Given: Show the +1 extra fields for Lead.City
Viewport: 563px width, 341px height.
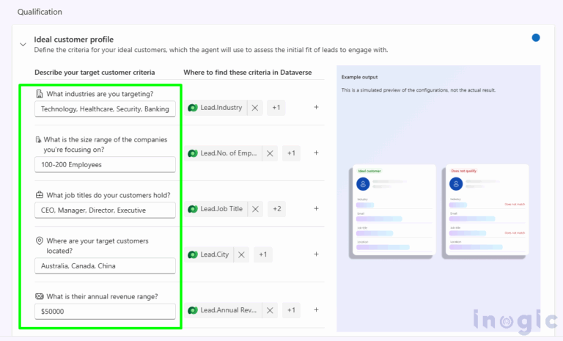Looking at the screenshot, I should (262, 254).
